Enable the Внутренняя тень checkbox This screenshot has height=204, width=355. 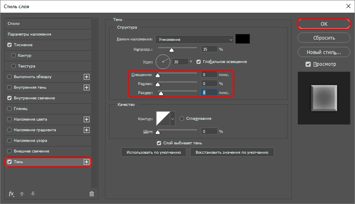[x=9, y=87]
